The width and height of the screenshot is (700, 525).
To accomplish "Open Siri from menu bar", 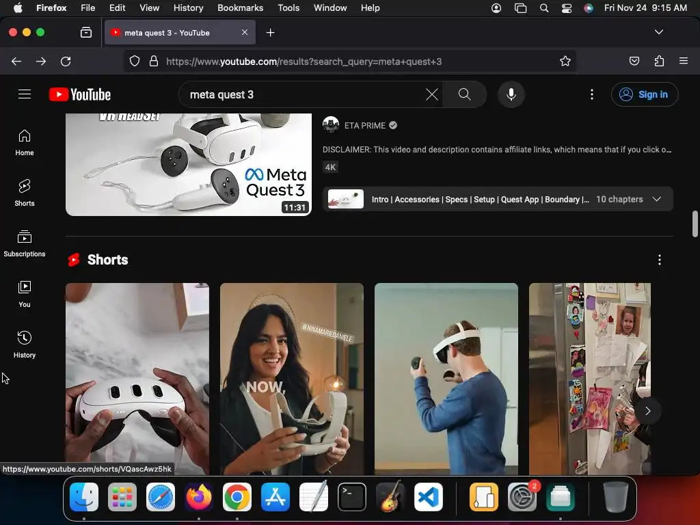I will (x=589, y=8).
